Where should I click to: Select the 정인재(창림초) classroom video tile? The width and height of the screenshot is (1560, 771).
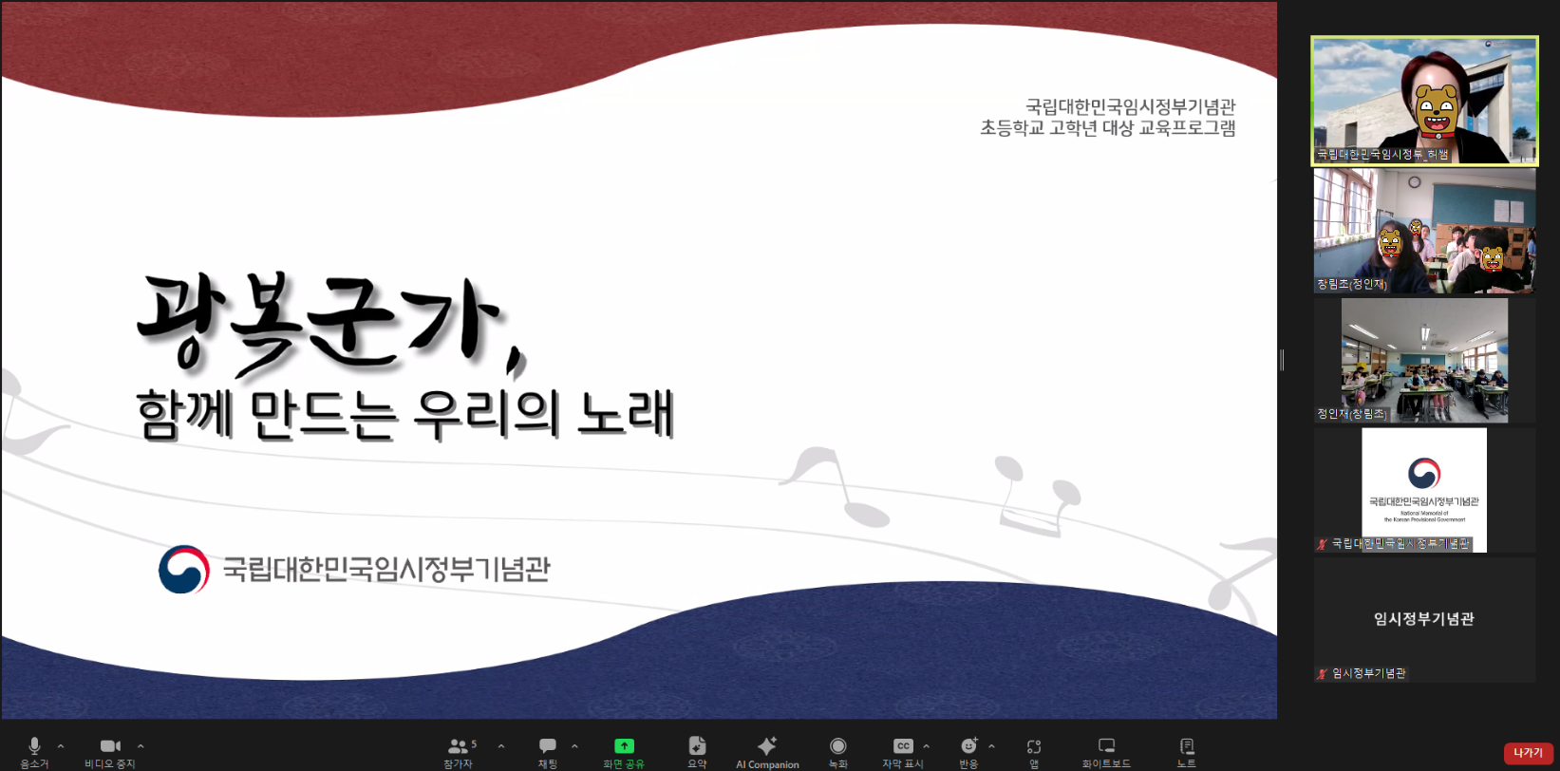pos(1424,361)
